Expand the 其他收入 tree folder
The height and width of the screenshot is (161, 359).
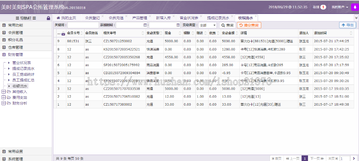(4, 91)
